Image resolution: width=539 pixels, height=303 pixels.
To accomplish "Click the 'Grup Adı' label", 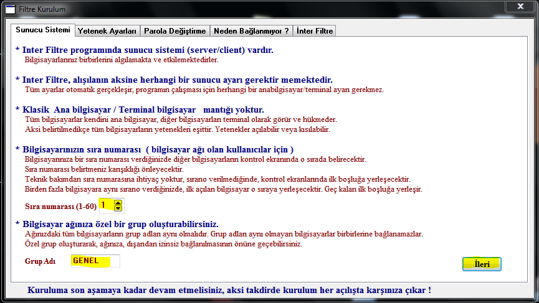I will point(40,261).
